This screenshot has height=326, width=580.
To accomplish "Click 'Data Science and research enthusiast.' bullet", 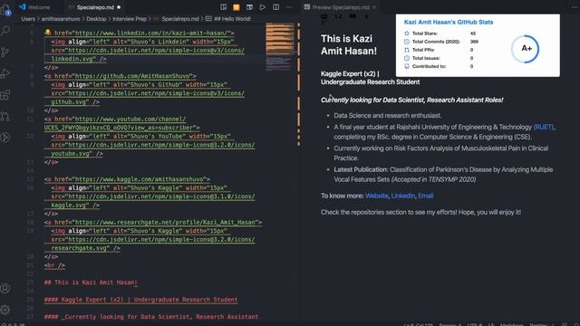I will point(388,115).
